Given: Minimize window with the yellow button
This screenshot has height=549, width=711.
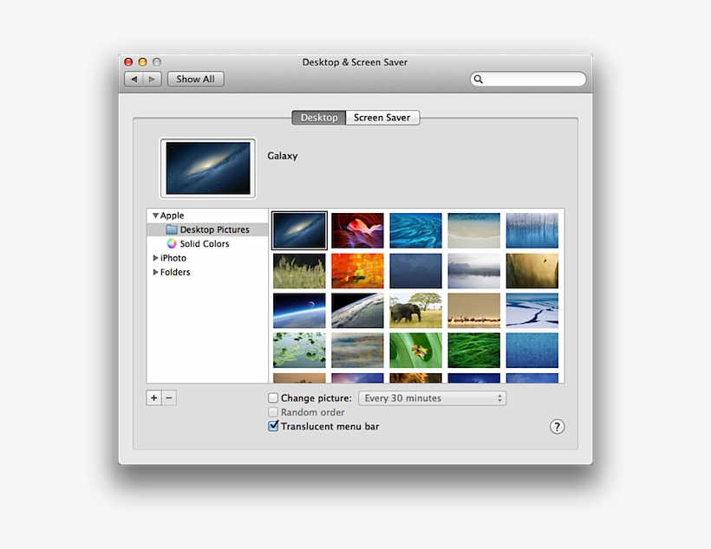Looking at the screenshot, I should [142, 62].
